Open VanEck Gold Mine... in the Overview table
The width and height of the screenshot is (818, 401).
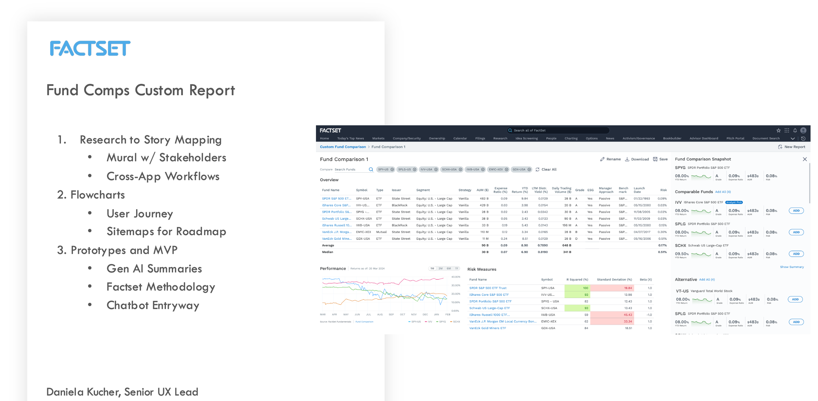coord(337,239)
